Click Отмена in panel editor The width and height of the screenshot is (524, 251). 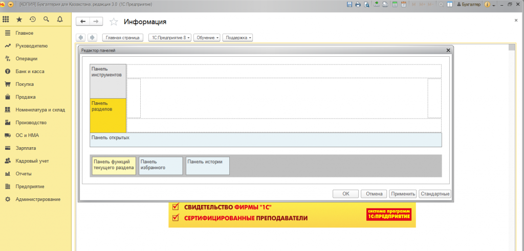[374, 194]
